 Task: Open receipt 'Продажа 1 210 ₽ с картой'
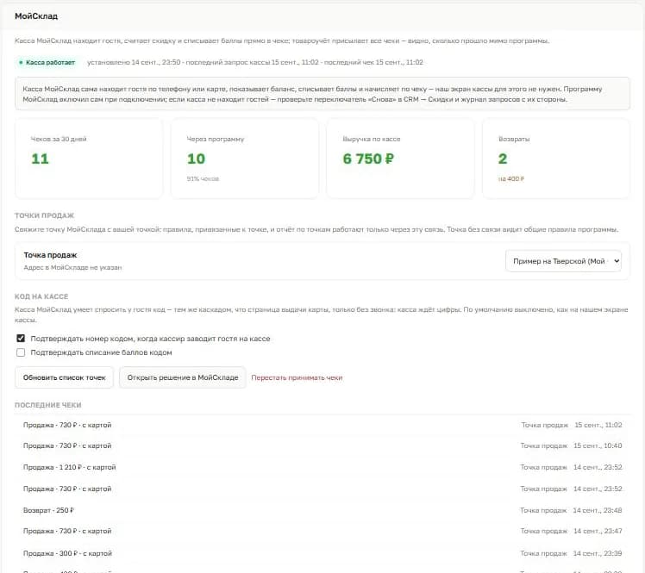click(322, 467)
